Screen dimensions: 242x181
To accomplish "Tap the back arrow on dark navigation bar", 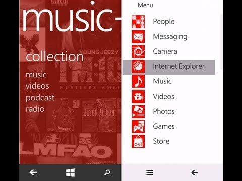I will (33, 172).
